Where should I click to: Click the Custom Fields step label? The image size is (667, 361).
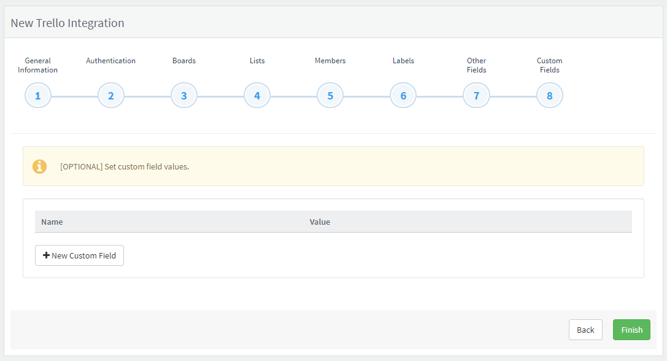550,65
